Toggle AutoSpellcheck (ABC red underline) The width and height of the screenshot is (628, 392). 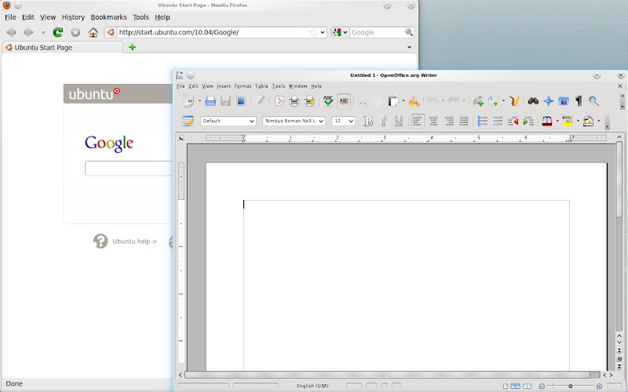344,101
